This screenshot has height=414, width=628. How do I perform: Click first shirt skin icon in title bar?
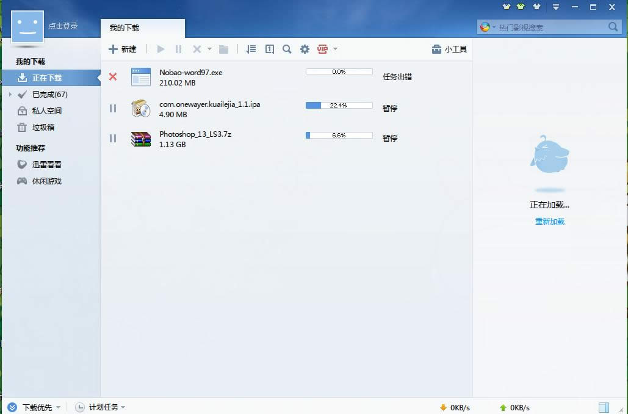click(507, 7)
